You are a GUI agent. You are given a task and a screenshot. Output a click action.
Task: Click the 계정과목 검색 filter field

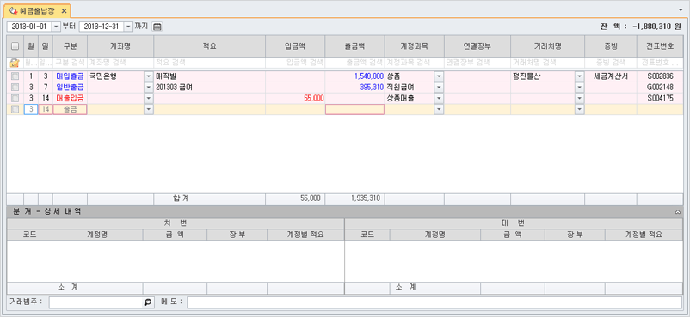pos(415,63)
